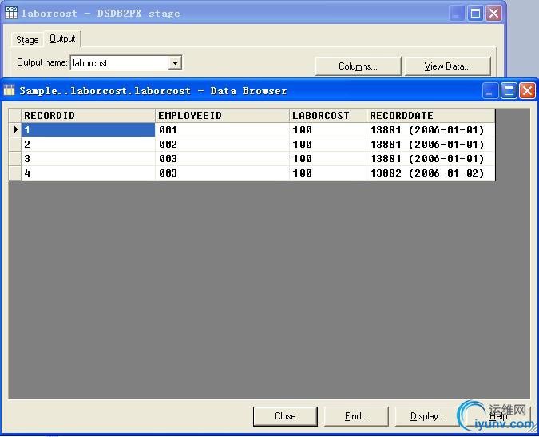
Task: Select LABORCOST 100 in record 4 row
Action: (x=328, y=173)
